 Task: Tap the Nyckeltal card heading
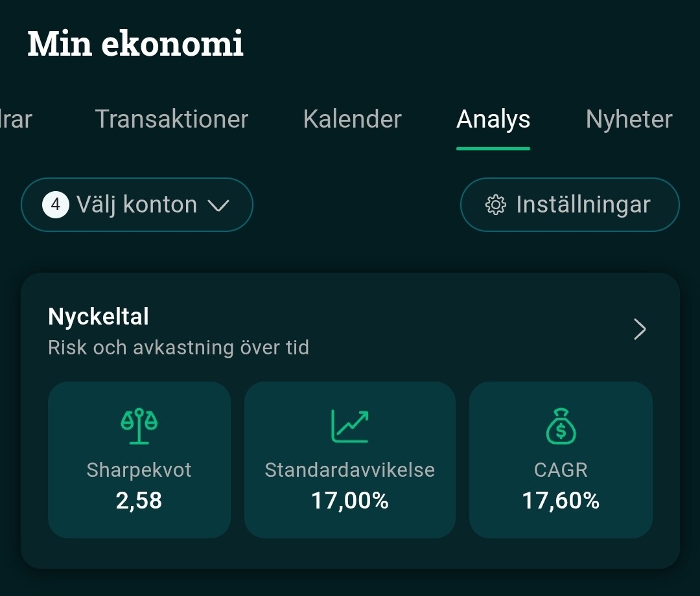point(99,317)
